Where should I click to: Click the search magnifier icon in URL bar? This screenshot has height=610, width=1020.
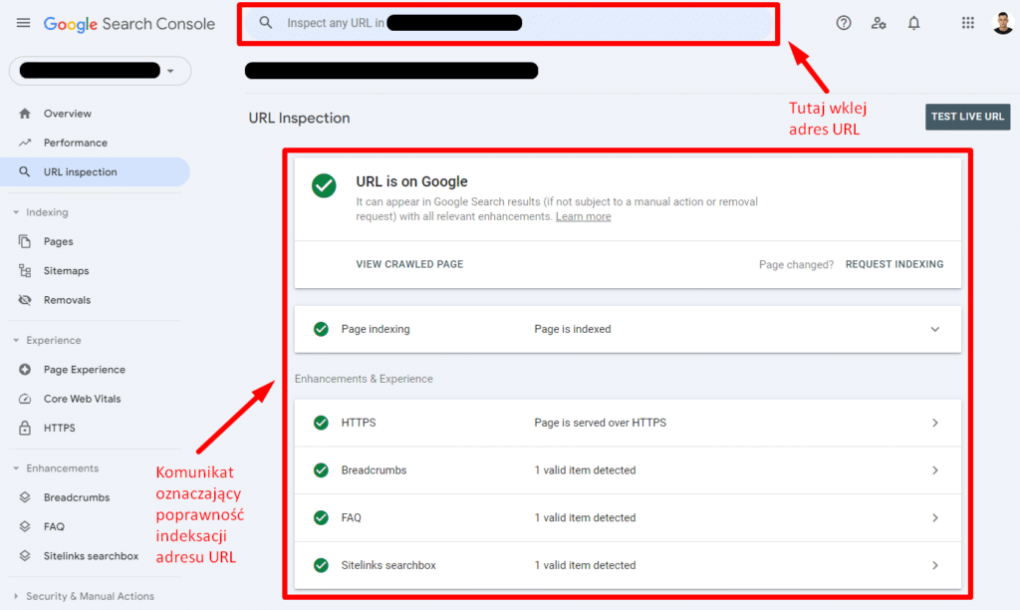pos(265,23)
